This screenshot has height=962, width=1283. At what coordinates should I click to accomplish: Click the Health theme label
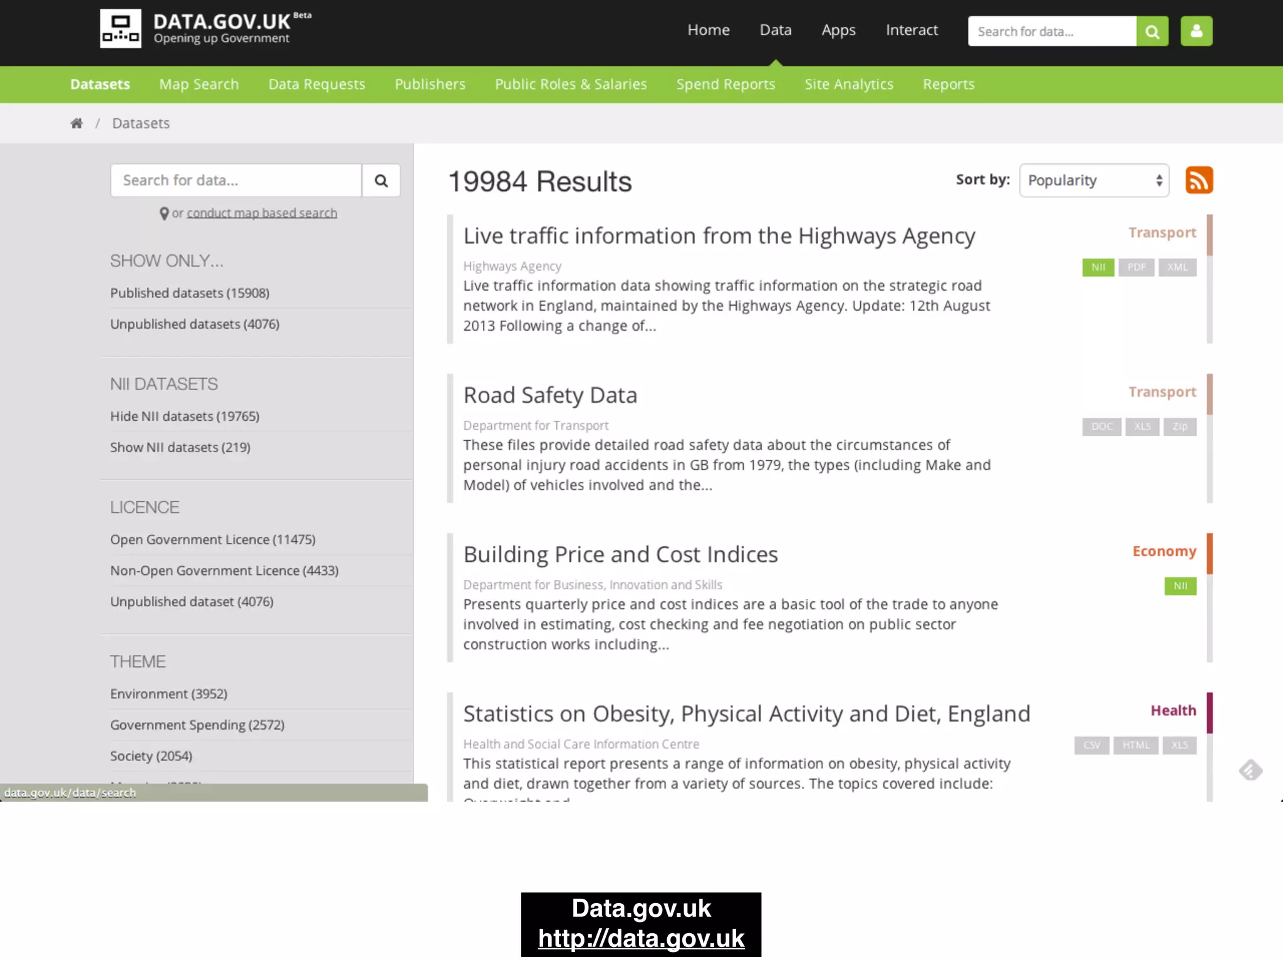(x=1173, y=711)
